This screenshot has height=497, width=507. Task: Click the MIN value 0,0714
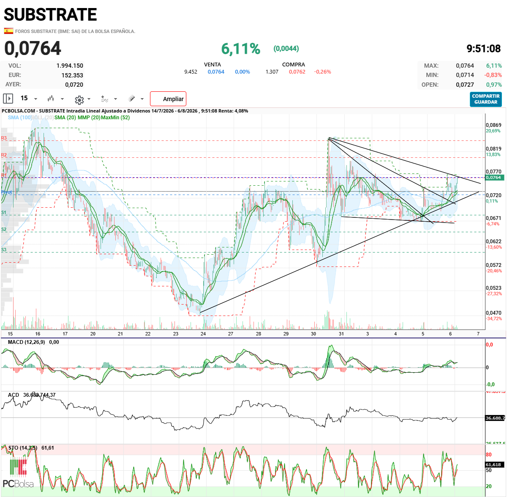tap(465, 75)
